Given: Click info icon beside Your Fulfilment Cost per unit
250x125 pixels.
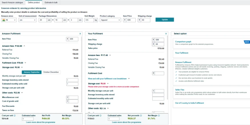Looking at the screenshot, I should pos(101,116).
